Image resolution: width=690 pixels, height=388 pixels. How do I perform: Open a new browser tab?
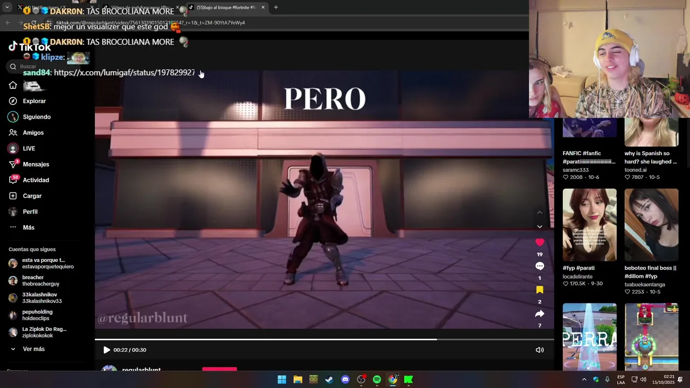(x=275, y=8)
